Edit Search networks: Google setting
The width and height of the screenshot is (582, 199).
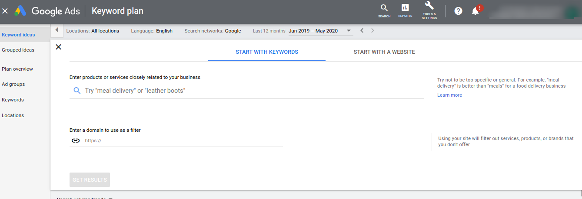click(x=213, y=31)
